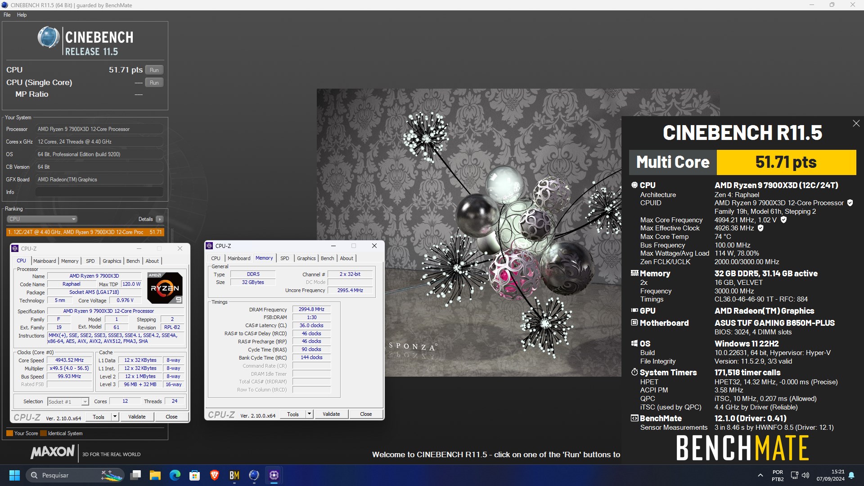Click the Cinebench logo sphere

[x=48, y=37]
